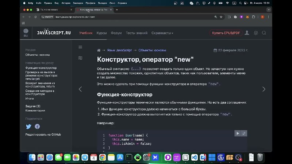Viewport: 292px width, 164px height.
Task: Open Terminal from the dock
Action: [x=129, y=157]
